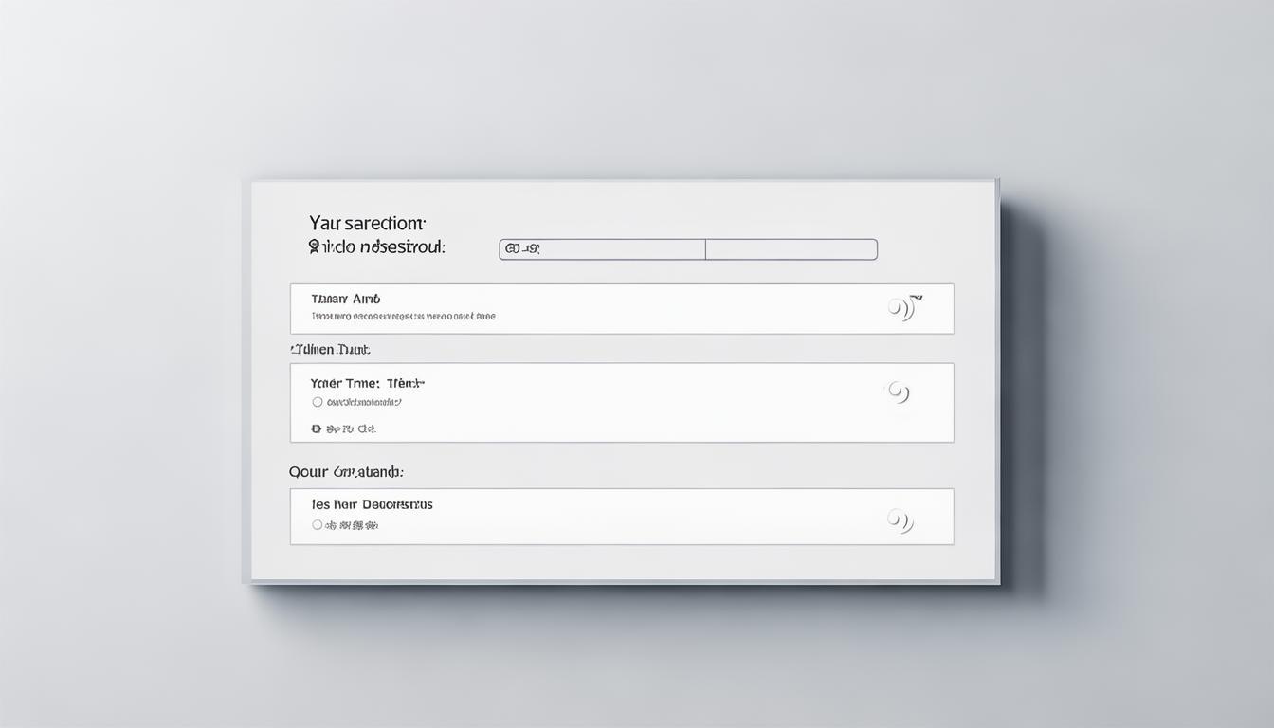The width and height of the screenshot is (1274, 728).
Task: Click the "Tdlmen Tlaunt" section label
Action: tap(330, 350)
